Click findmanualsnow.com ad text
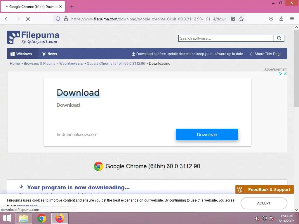 [77, 134]
